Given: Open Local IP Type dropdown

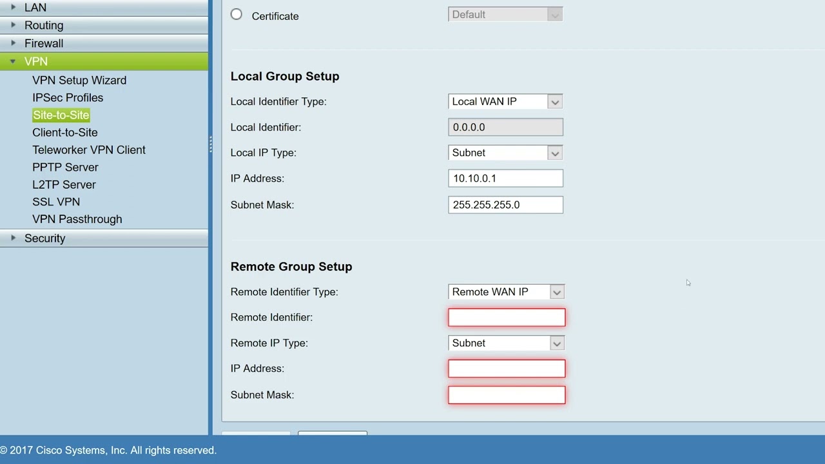Looking at the screenshot, I should pyautogui.click(x=505, y=153).
